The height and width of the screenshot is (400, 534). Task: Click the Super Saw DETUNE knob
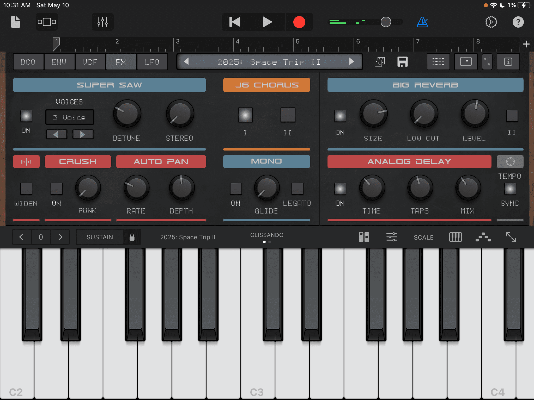click(127, 114)
